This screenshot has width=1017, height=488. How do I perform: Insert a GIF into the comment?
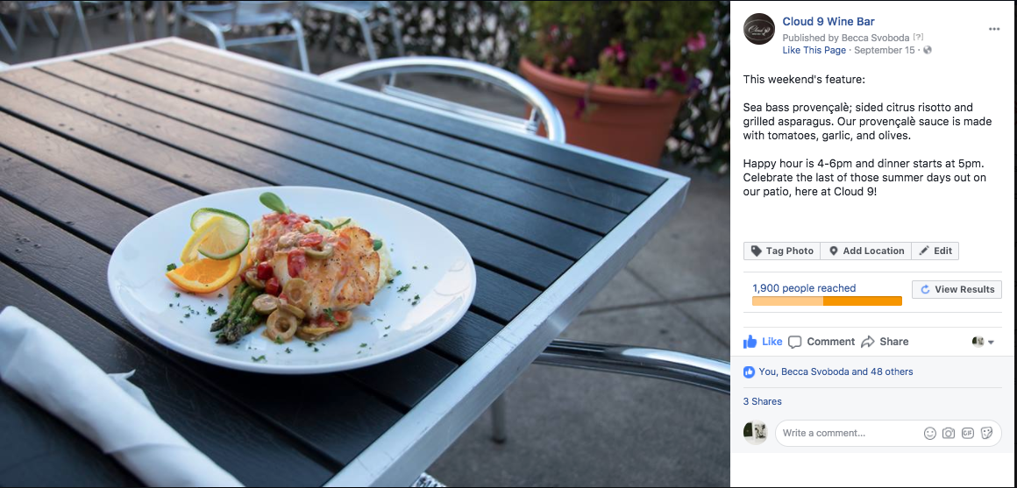968,433
